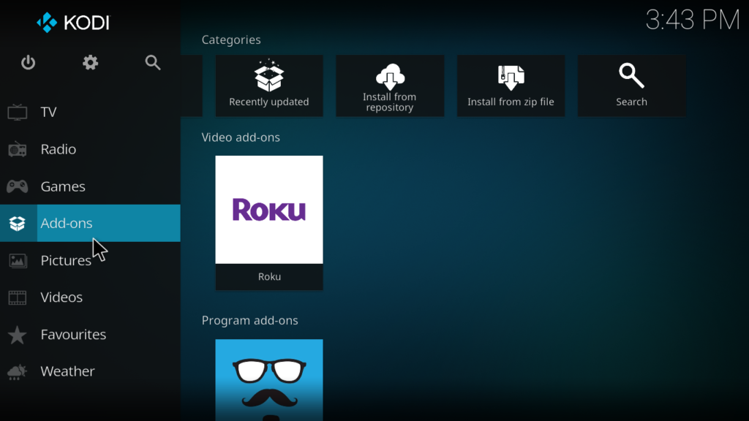Select the Add-ons menu item
Image resolution: width=749 pixels, height=421 pixels.
67,223
